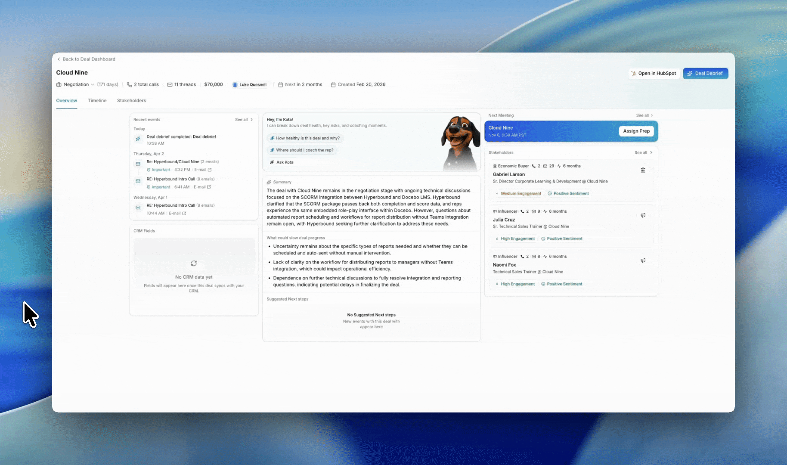This screenshot has width=787, height=465.
Task: Click the Created Feb 20, 2026 calendar icon
Action: (333, 84)
